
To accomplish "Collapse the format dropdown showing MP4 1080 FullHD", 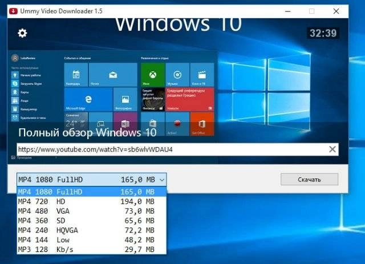I will tap(91, 180).
